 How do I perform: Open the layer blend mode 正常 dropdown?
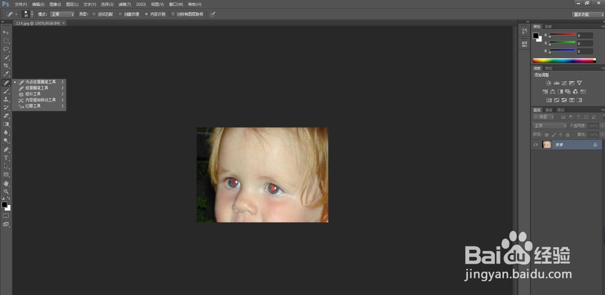(550, 126)
